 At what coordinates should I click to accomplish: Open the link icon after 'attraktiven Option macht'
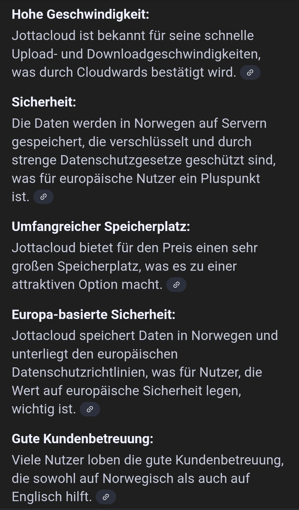(176, 285)
